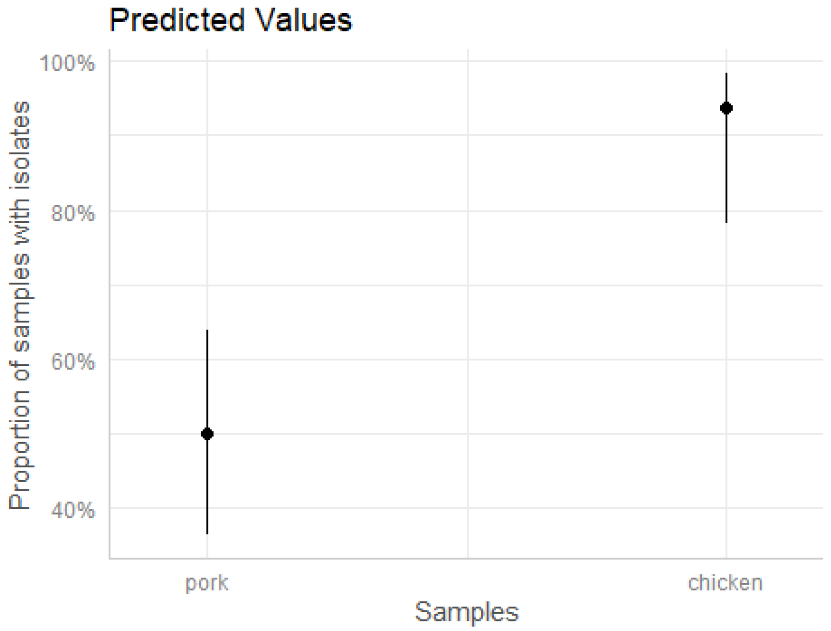Click where middle vertical gridline crosses 60% line
This screenshot has width=831, height=631.
467,359
